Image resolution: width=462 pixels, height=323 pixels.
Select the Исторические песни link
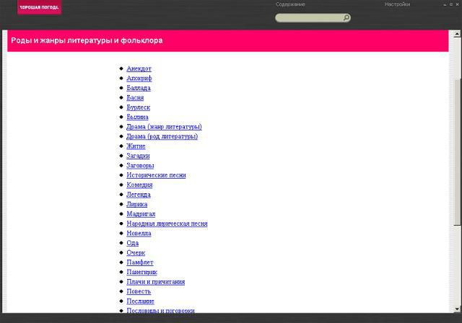coord(156,175)
